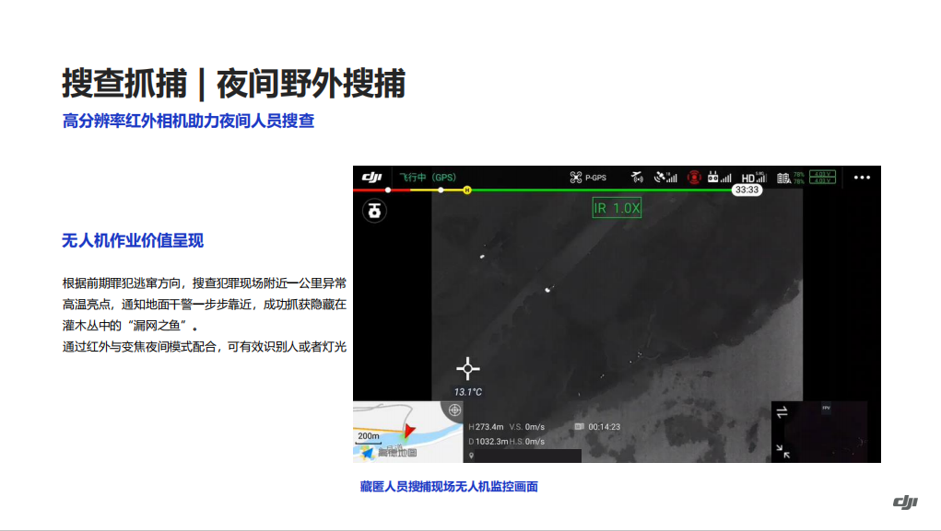Open remote controller signal status
This screenshot has width=941, height=531.
point(721,177)
